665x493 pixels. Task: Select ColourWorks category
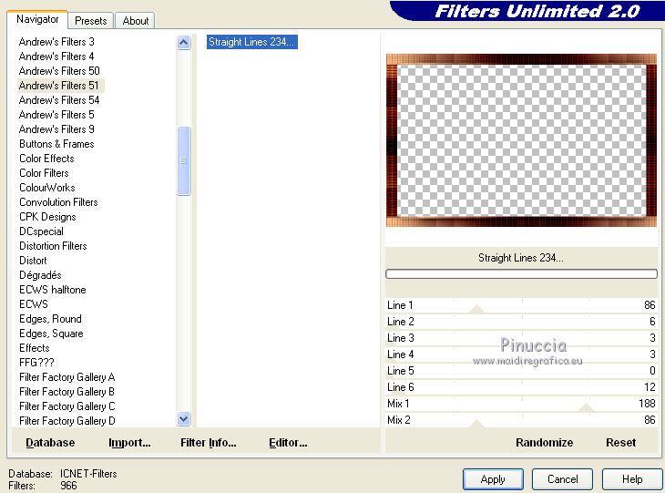[47, 188]
